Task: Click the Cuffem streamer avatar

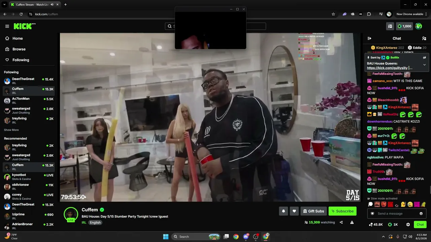Action: (71, 214)
